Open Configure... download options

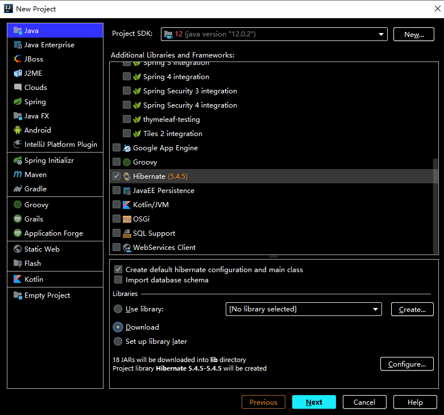407,364
